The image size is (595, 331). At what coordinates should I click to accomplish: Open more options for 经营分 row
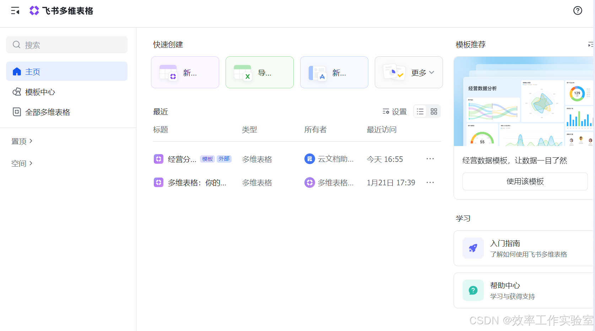[x=430, y=159]
